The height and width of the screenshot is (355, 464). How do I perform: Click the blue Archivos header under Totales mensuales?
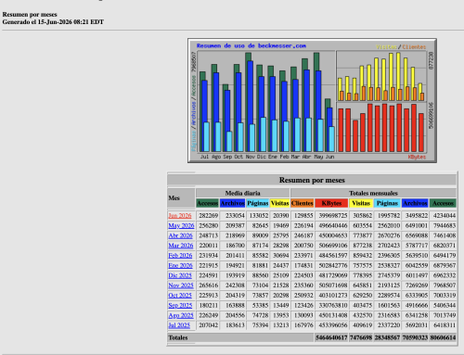(x=415, y=203)
